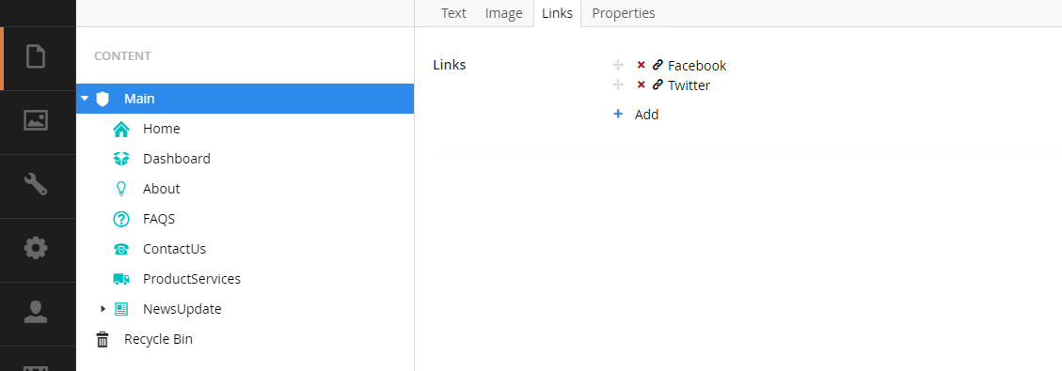Open the Developer gear icon in sidebar
Viewport: 1062px width, 371px height.
pyautogui.click(x=36, y=248)
